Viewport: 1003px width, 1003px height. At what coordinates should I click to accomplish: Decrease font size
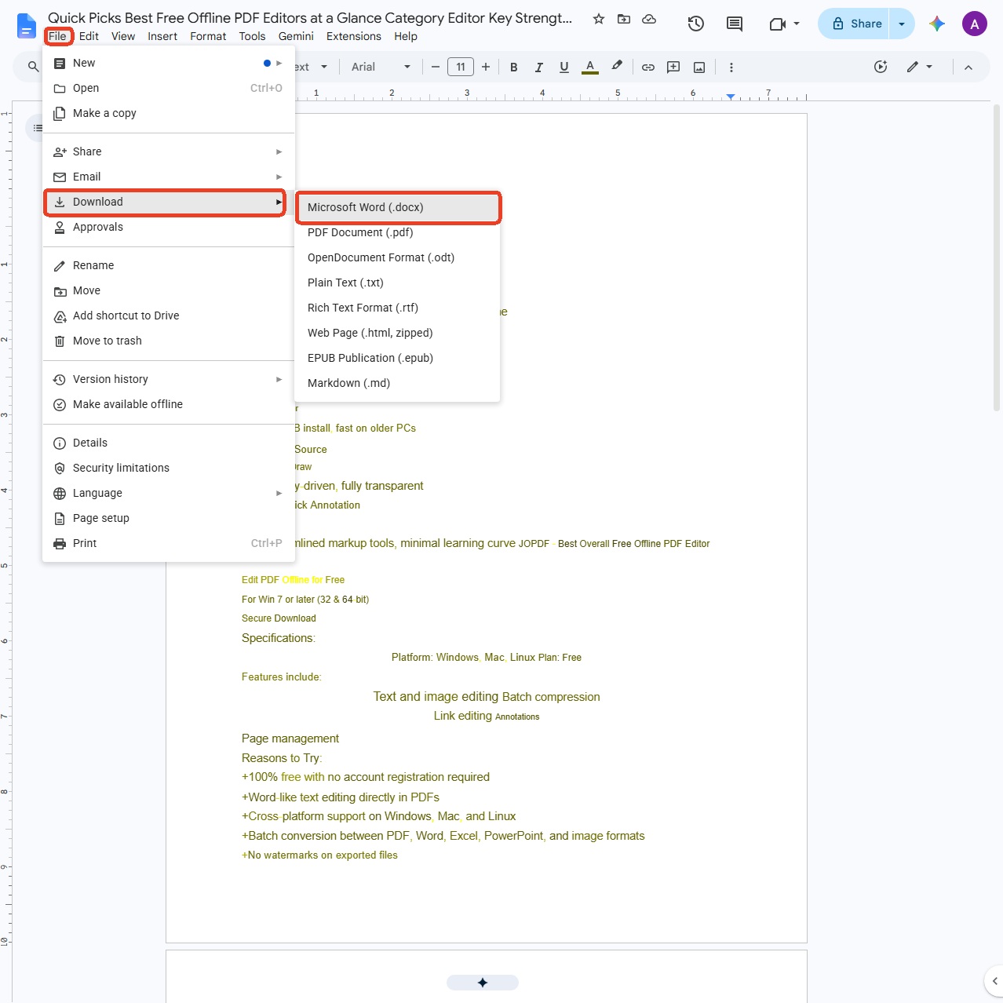point(436,67)
